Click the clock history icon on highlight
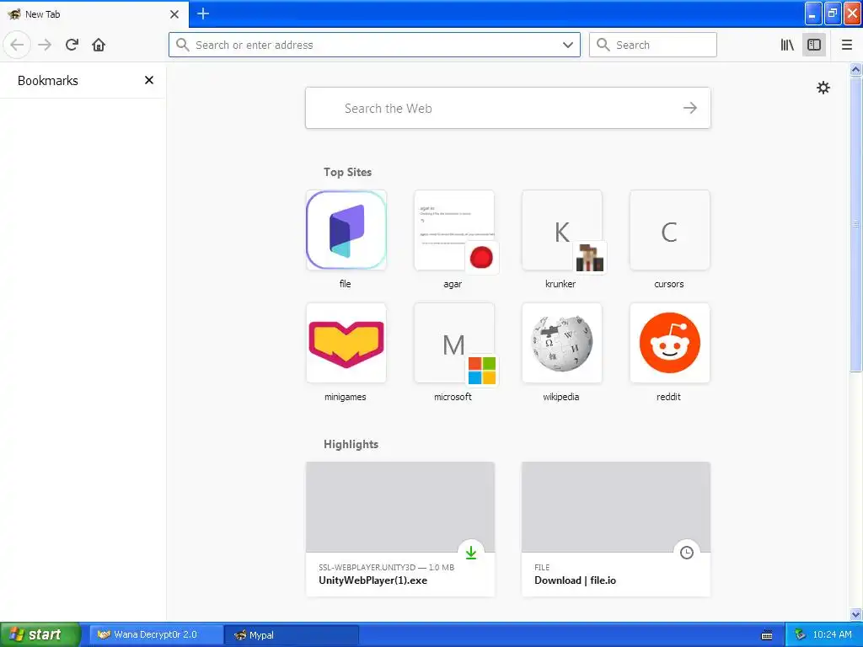This screenshot has height=647, width=863. [686, 553]
